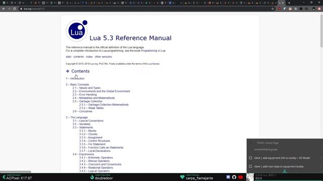
Task: Open '3.3.5 – For Statement'
Action: [92, 144]
